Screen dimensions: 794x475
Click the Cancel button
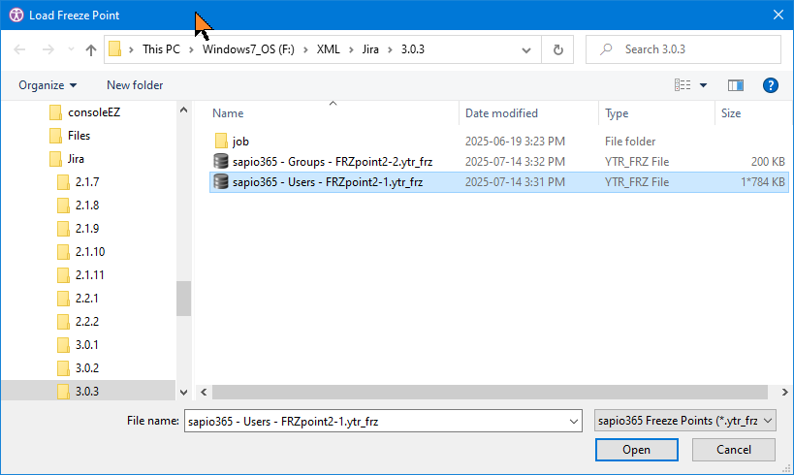pos(733,450)
